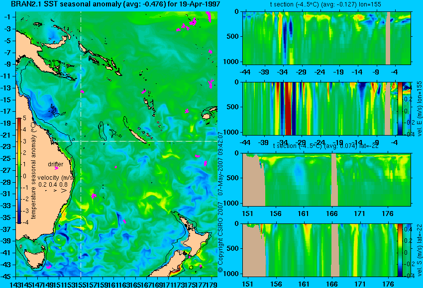The height and width of the screenshot is (288, 423).
Task: Click the 'temperature seasonal anomaly (°C)' label
Action: [x=33, y=170]
